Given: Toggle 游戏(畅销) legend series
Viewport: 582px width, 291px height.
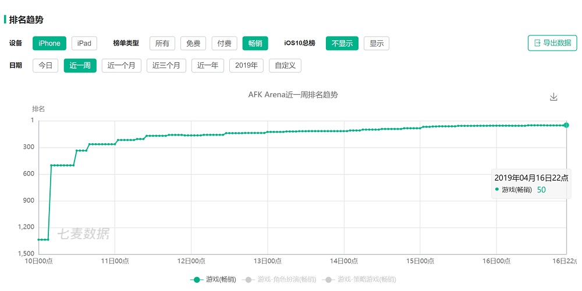Looking at the screenshot, I should click(x=214, y=280).
